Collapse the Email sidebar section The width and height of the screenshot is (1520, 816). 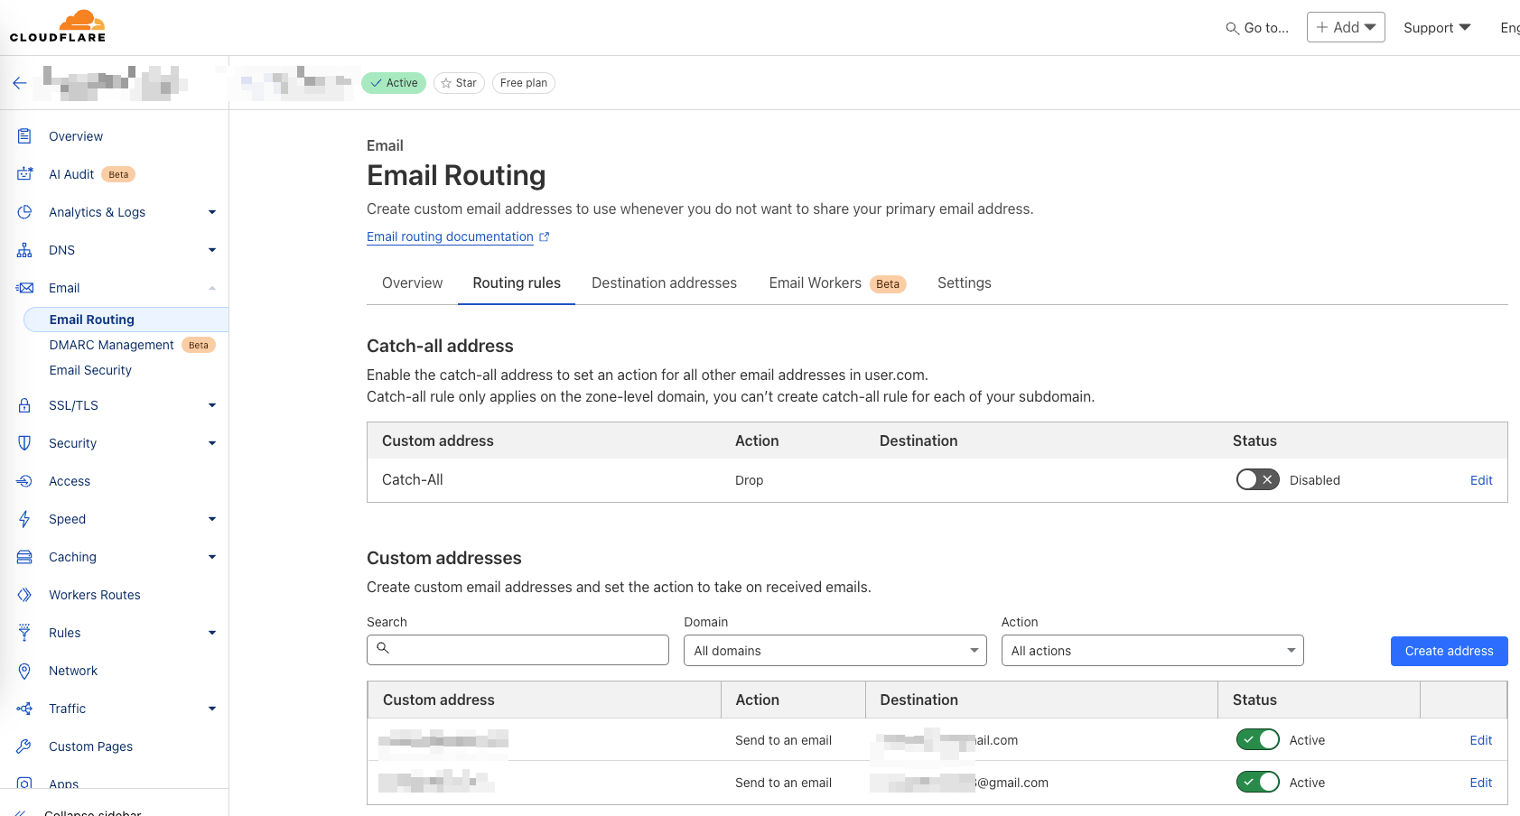tap(212, 288)
